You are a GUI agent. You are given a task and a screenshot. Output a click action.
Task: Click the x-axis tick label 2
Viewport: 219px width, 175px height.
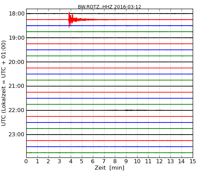(48, 161)
